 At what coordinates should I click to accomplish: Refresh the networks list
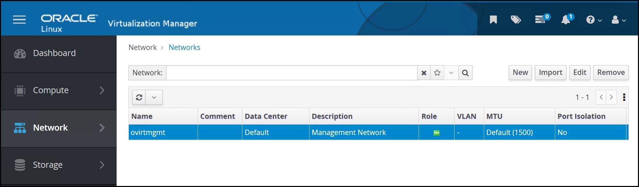point(139,97)
